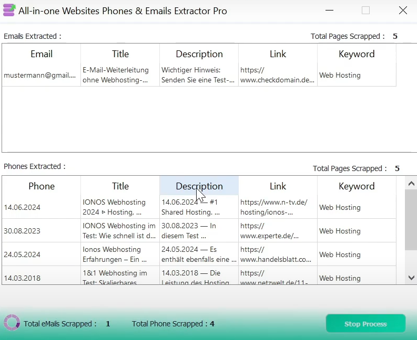
Task: Click the Link header in phones table
Action: click(x=278, y=186)
